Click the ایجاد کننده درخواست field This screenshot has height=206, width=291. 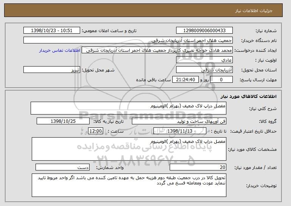[157, 50]
